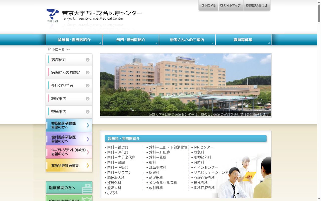This screenshot has height=201, width=321.
Task: Open the 救急科 department link
Action: tap(199, 152)
